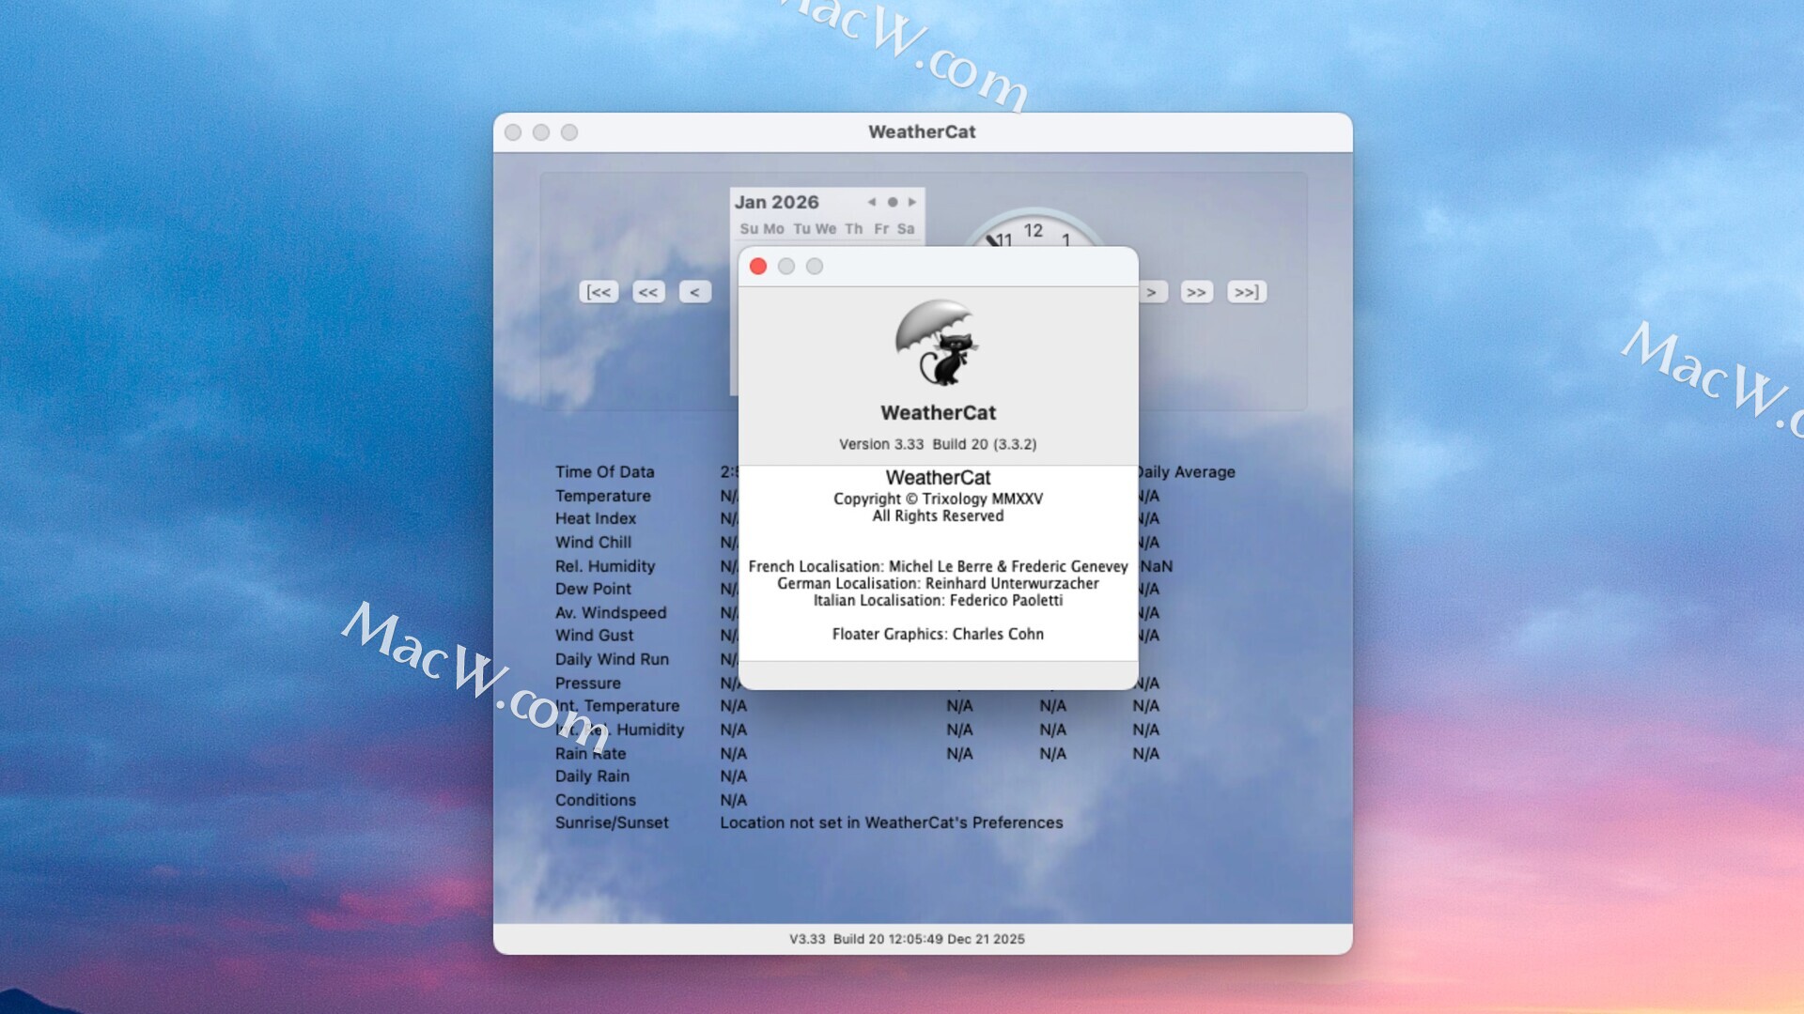Screen dimensions: 1804x1014
Task: Select today's date using calendar dot
Action: pyautogui.click(x=893, y=202)
